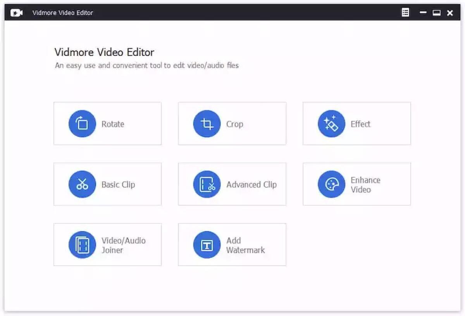
Task: Click the scissors icon for Basic Clip
Action: click(x=82, y=184)
